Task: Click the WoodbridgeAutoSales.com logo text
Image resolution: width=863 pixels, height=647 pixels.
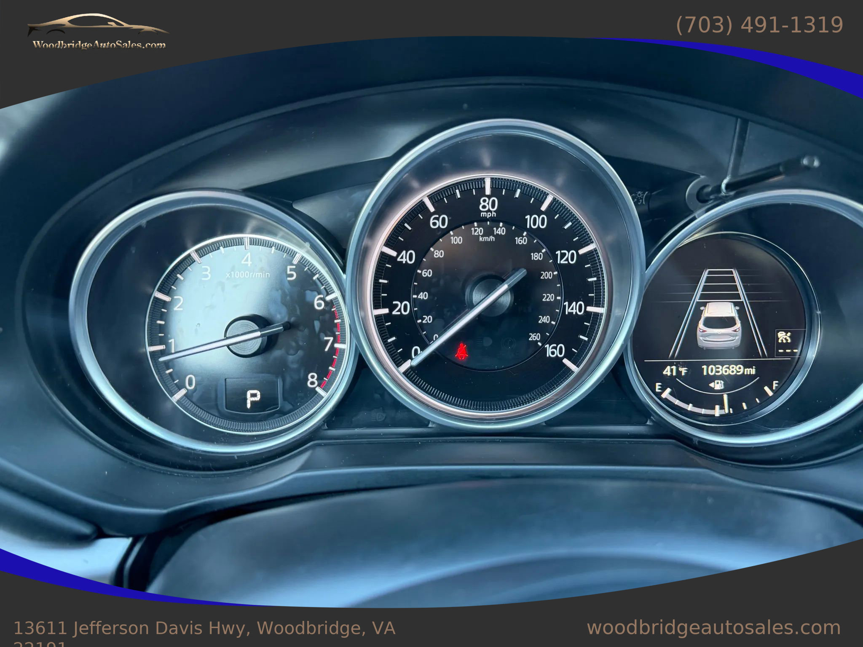Action: click(x=99, y=45)
